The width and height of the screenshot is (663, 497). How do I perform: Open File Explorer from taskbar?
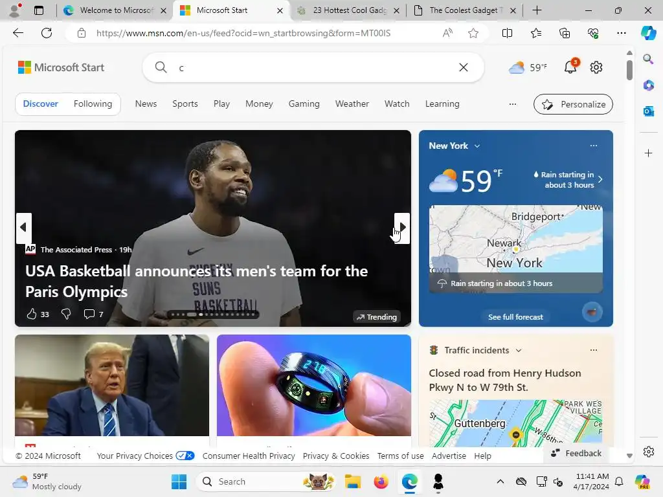pos(353,481)
